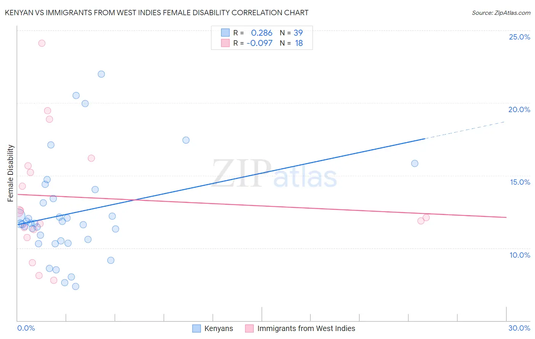The height and width of the screenshot is (339, 535).
Task: Select the blue R = 0.286 stat swatch
Action: (225, 33)
